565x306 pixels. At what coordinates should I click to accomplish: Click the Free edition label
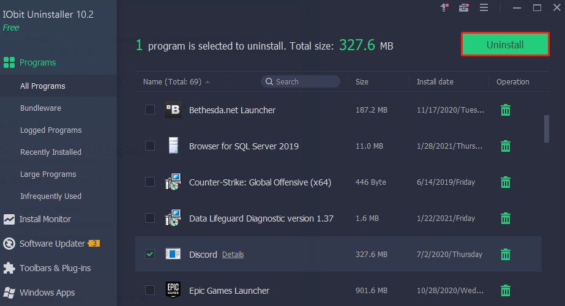11,28
